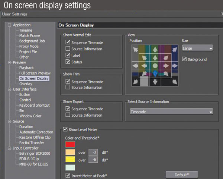Click the red level meter color swatch

coord(70,144)
